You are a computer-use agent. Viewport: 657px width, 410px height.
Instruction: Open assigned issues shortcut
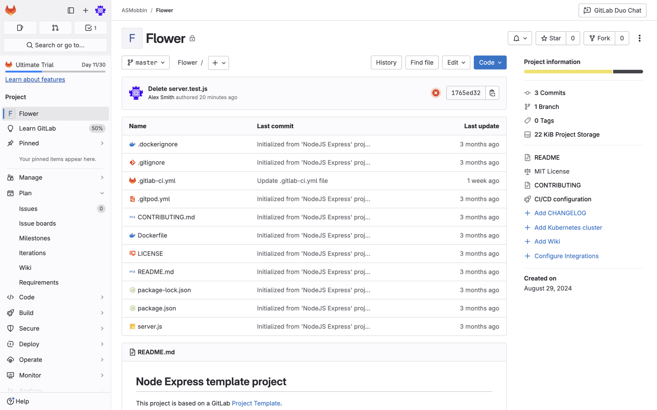20,28
